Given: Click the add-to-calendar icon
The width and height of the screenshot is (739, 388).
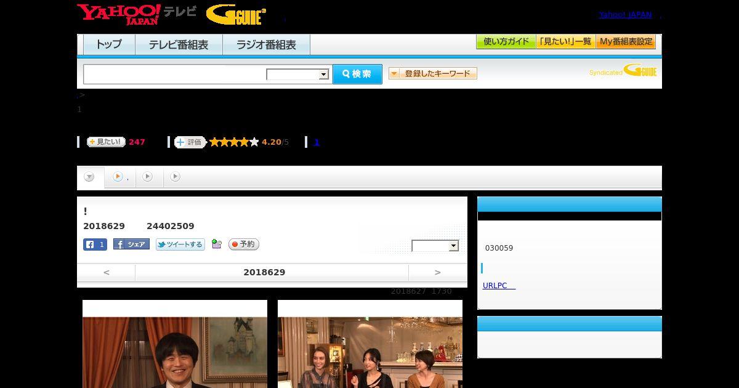Looking at the screenshot, I should point(216,244).
